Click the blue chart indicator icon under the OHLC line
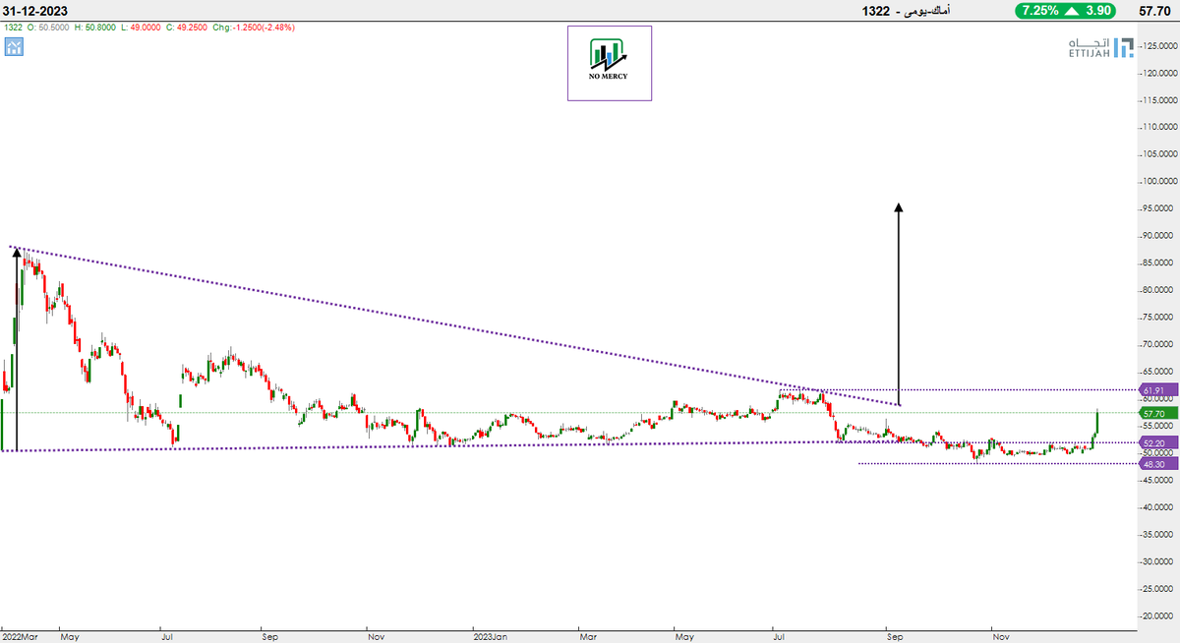Viewport: 1180px width, 643px height. pyautogui.click(x=14, y=46)
